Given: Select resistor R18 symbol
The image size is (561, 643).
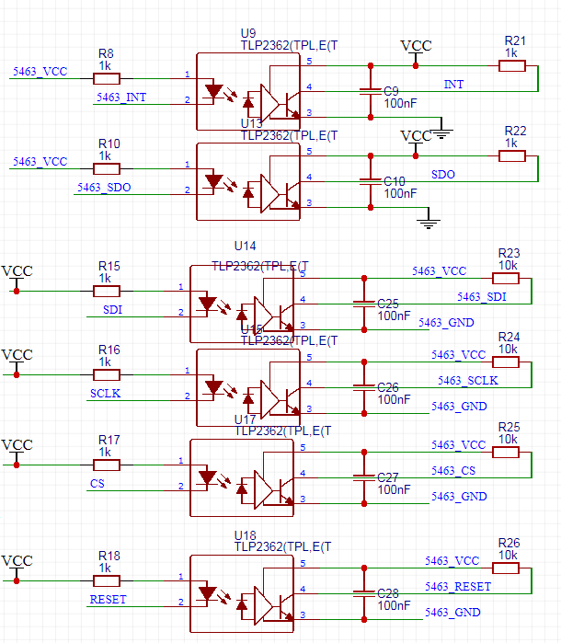Looking at the screenshot, I should (x=107, y=581).
